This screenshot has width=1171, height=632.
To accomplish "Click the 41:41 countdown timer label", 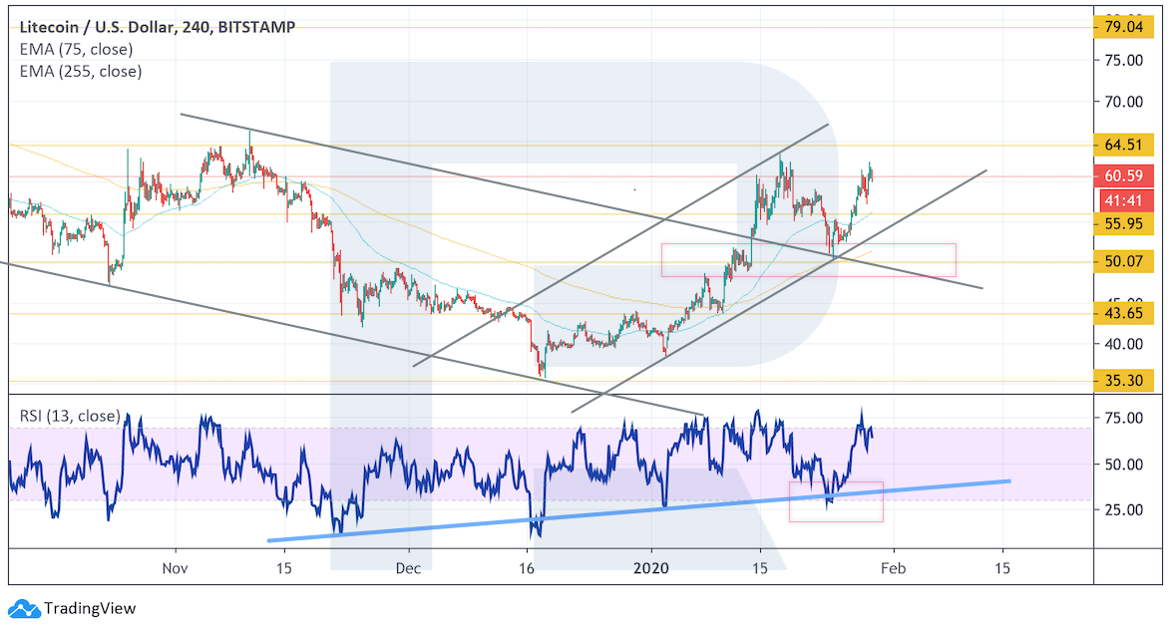I will point(1125,199).
